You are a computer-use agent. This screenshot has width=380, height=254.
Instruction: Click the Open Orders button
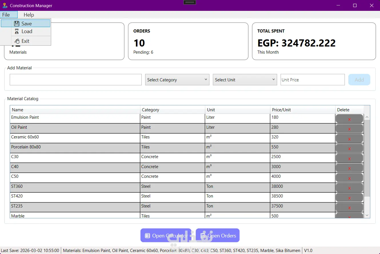click(218, 235)
